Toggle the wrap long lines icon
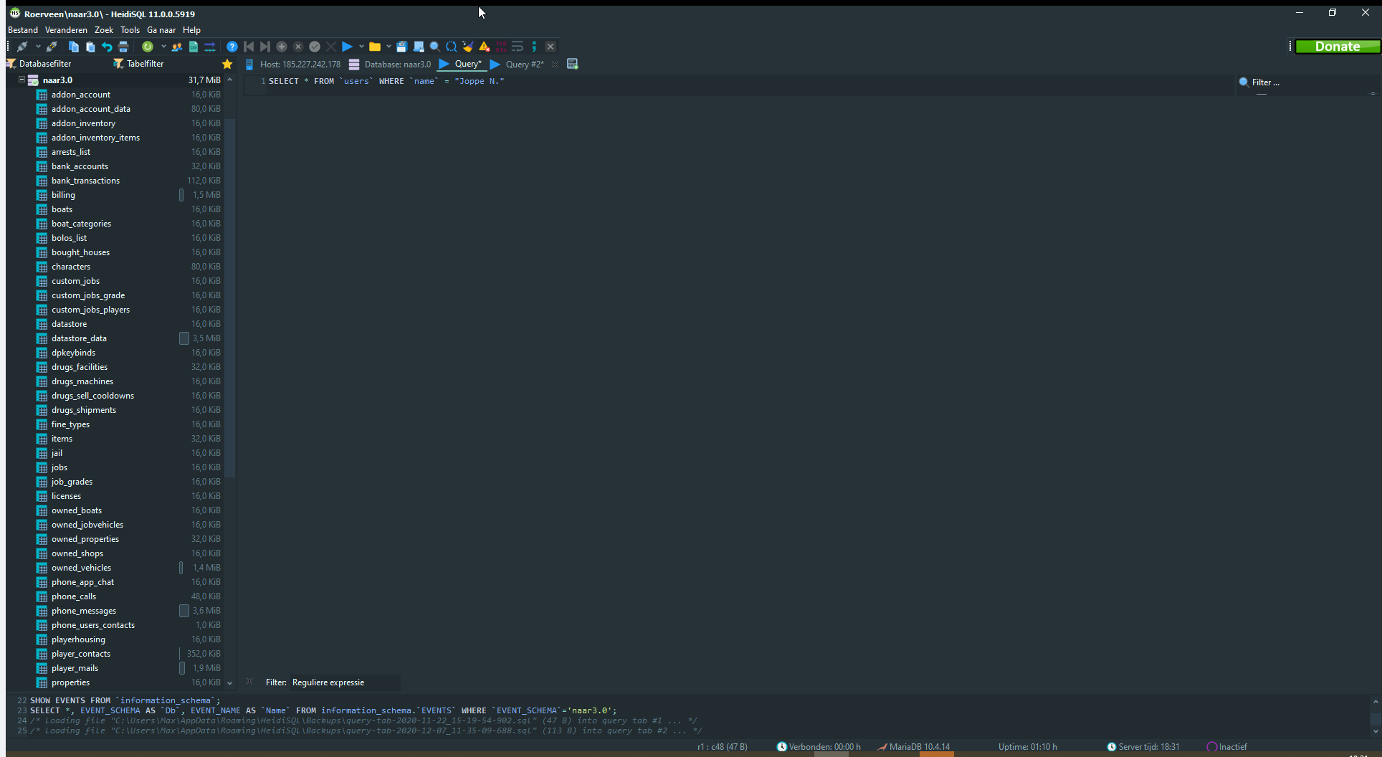This screenshot has width=1382, height=757. point(518,47)
